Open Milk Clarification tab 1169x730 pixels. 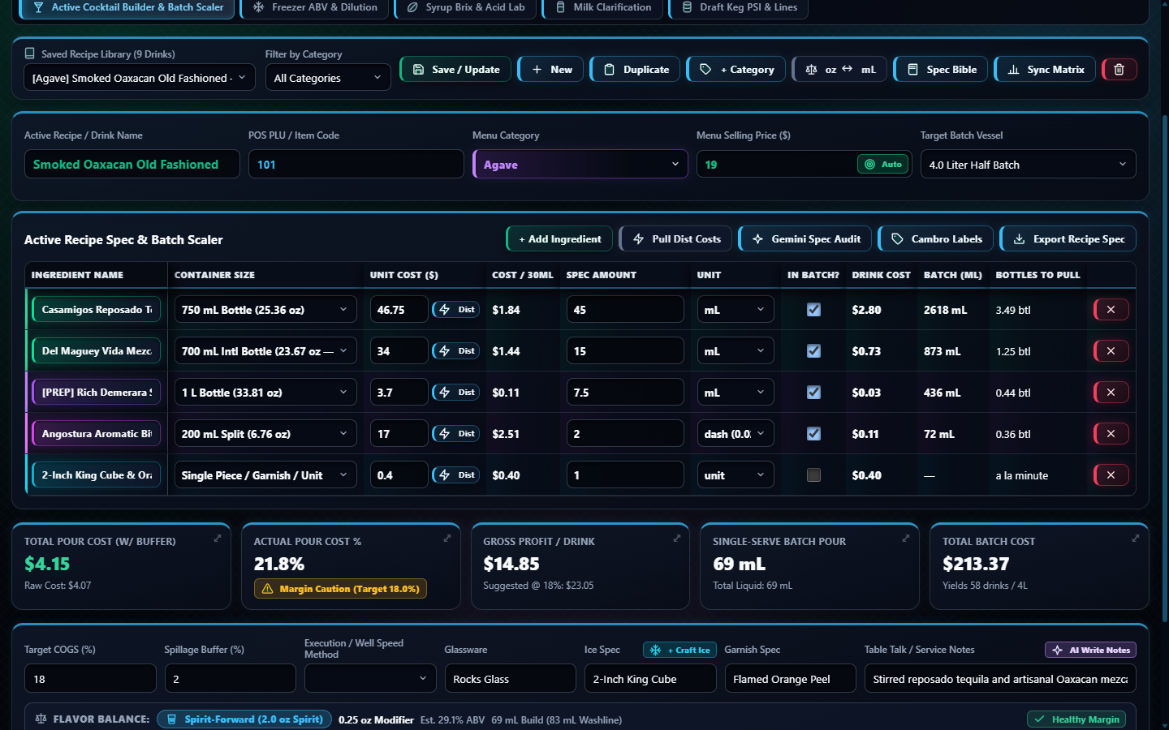point(602,8)
